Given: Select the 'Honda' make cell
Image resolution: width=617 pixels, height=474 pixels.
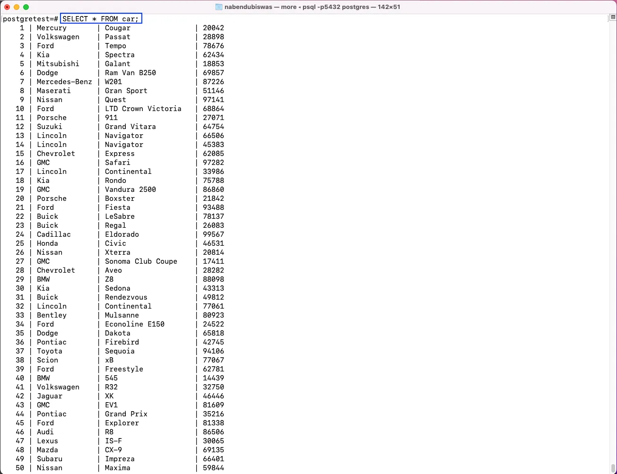Looking at the screenshot, I should pos(47,243).
